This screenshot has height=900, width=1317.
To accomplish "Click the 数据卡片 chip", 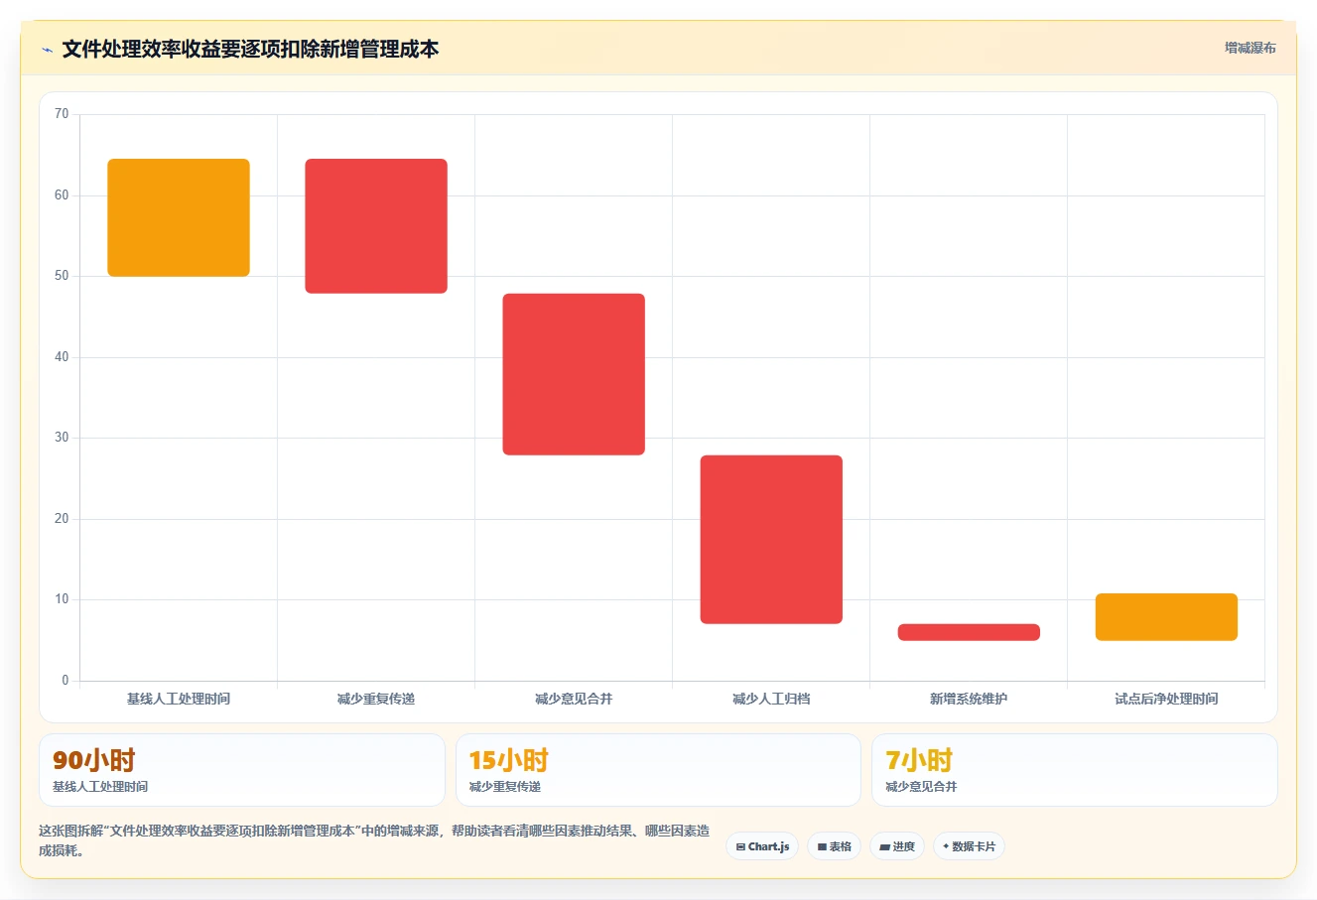I will pos(969,846).
